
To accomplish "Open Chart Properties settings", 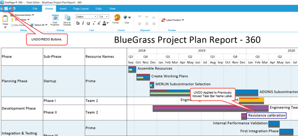I will [55, 20].
